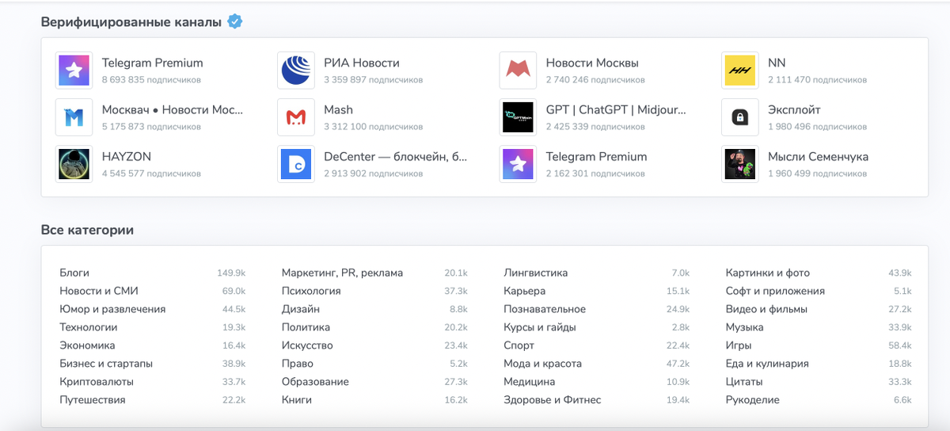The image size is (950, 431).
Task: Click the 58.4k count beside Игры
Action: pyautogui.click(x=900, y=345)
